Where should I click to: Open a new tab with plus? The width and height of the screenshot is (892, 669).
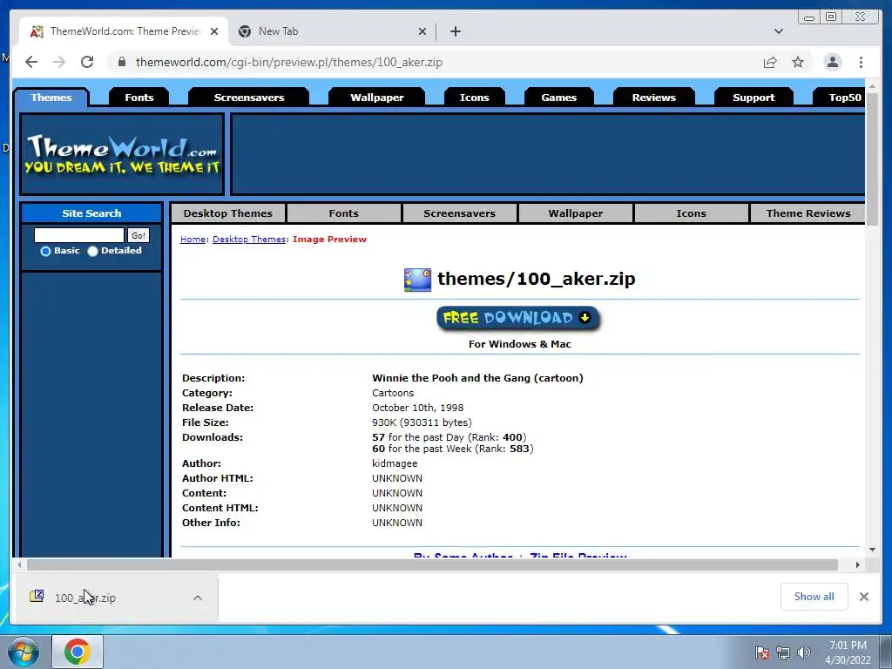click(x=455, y=31)
